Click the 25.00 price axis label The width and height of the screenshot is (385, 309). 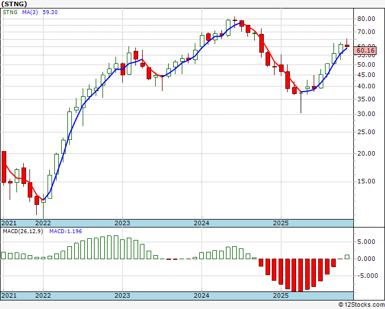point(366,132)
